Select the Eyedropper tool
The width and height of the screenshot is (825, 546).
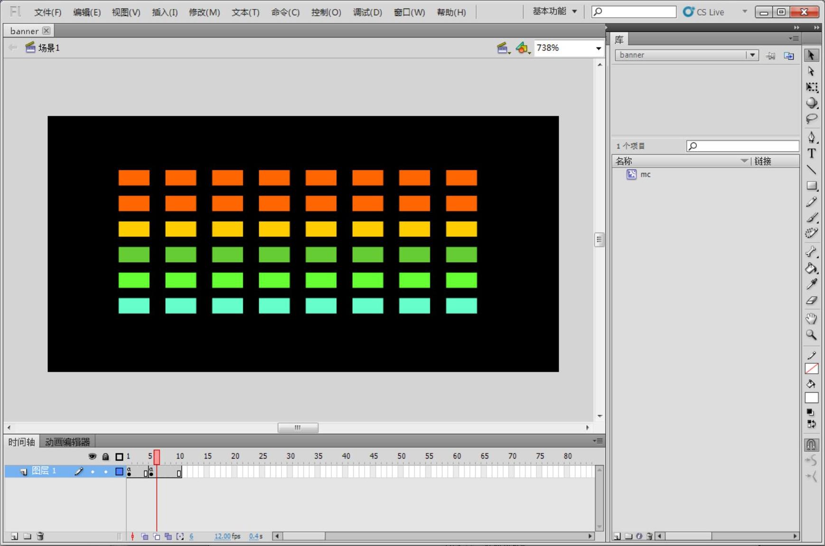[x=811, y=284]
